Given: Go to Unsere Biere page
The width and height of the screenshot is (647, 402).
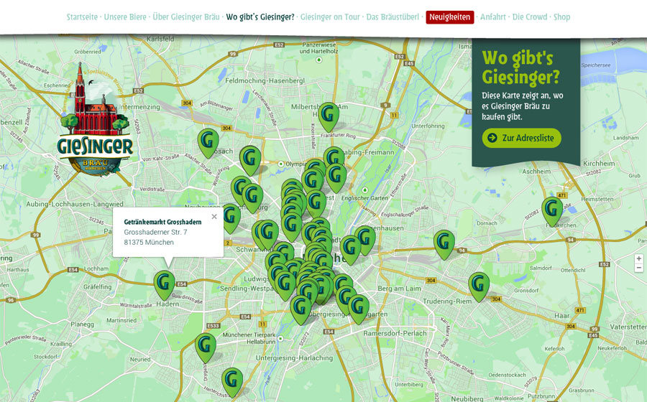Looking at the screenshot, I should 125,17.
